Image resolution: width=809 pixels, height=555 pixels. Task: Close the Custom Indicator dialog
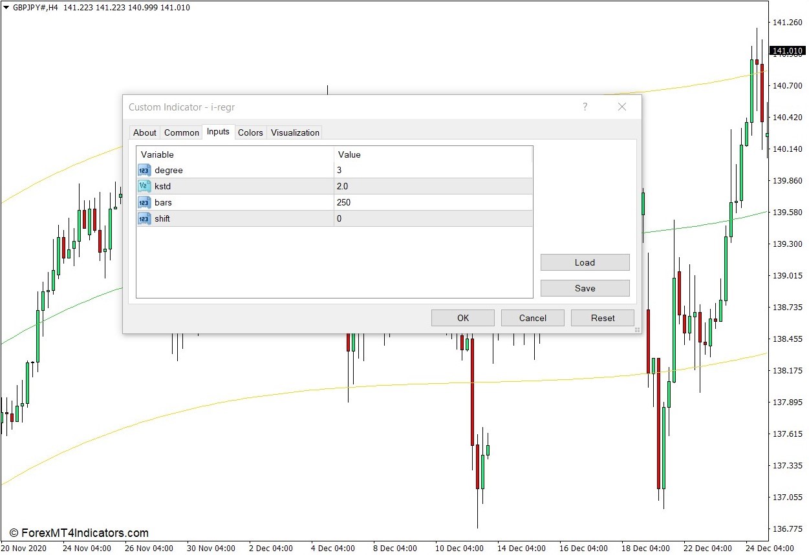click(x=622, y=107)
